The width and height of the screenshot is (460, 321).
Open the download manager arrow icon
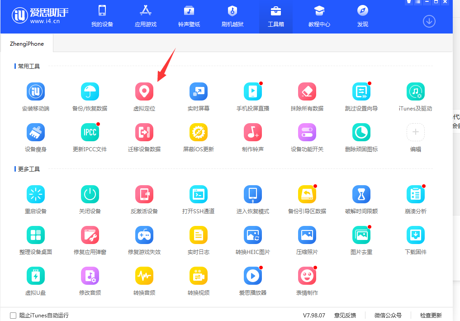(x=429, y=21)
